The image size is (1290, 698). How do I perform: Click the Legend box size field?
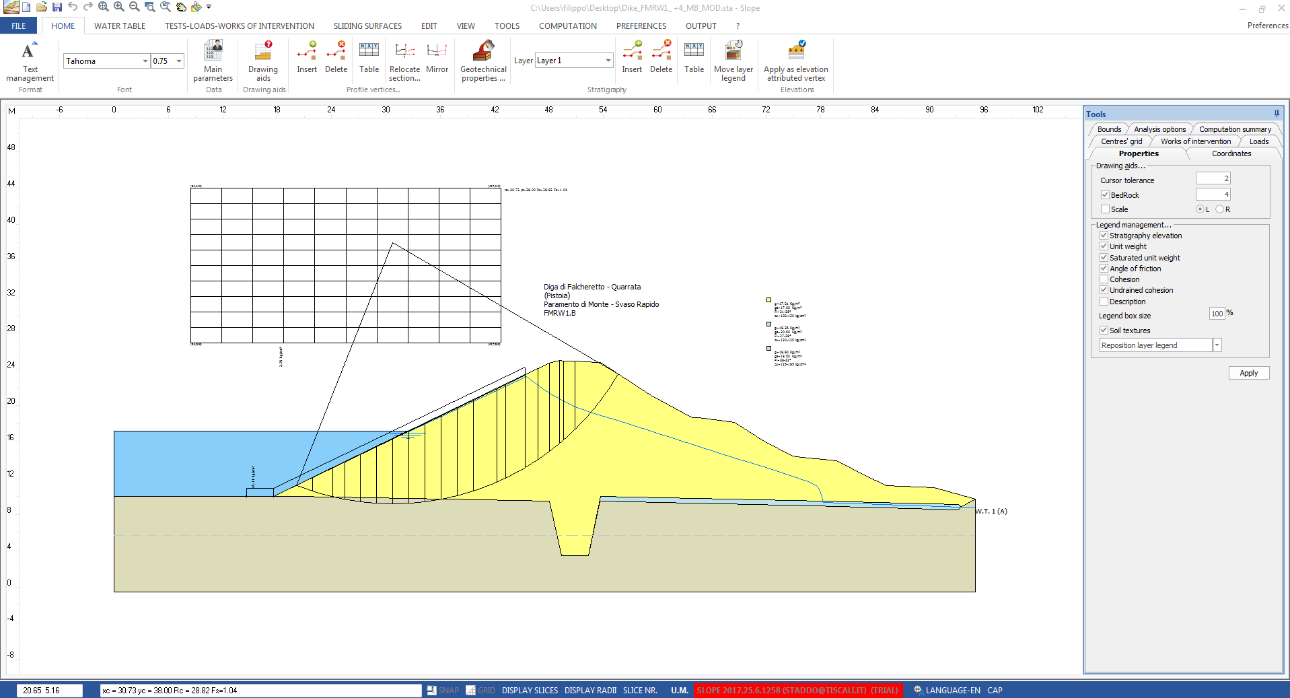click(1217, 314)
